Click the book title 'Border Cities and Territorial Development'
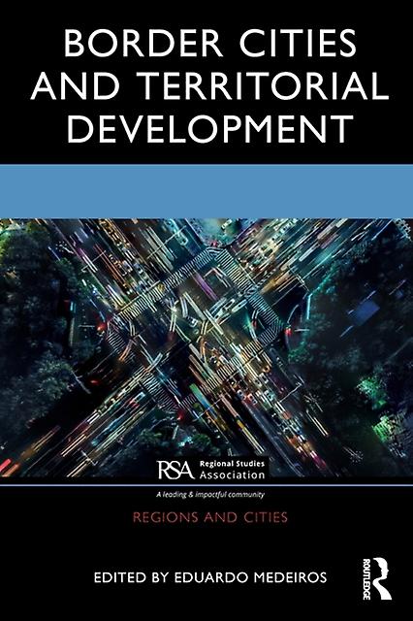The height and width of the screenshot is (621, 413). (x=209, y=86)
